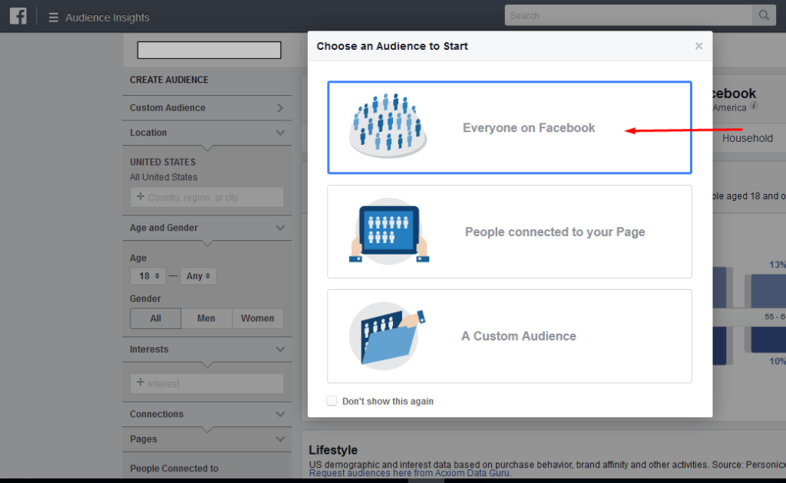Screen dimensions: 786x483
Task: Open the hamburger menu beside Audience Insights
Action: coord(53,18)
